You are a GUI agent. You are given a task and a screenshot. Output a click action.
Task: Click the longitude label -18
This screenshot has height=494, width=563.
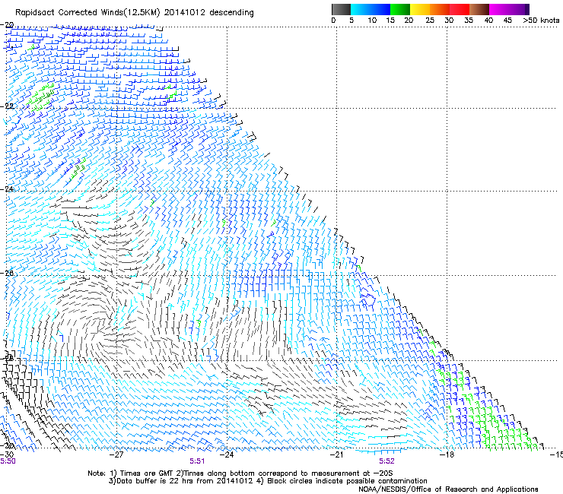447,454
